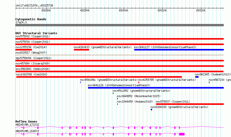This screenshot has width=231, height=137.
Task: Select nsv4260433 gnomAD variant label
Action: click(103, 47)
